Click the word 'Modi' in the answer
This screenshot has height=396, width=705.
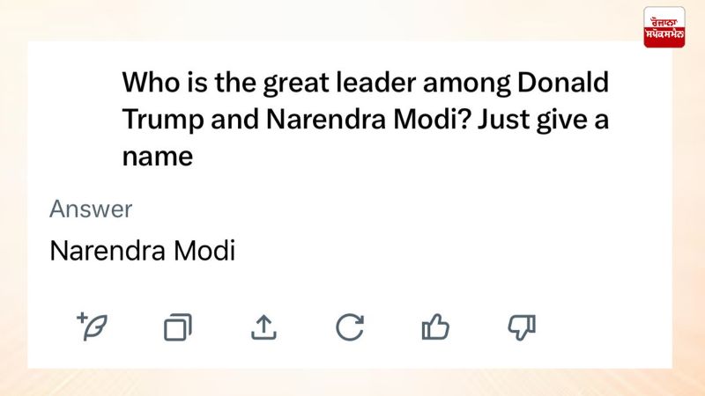(x=204, y=251)
